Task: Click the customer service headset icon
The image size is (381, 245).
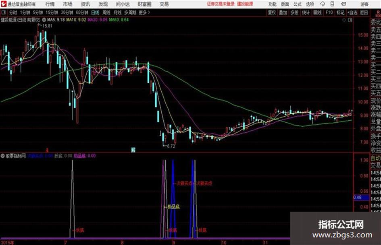Action: 323,4
